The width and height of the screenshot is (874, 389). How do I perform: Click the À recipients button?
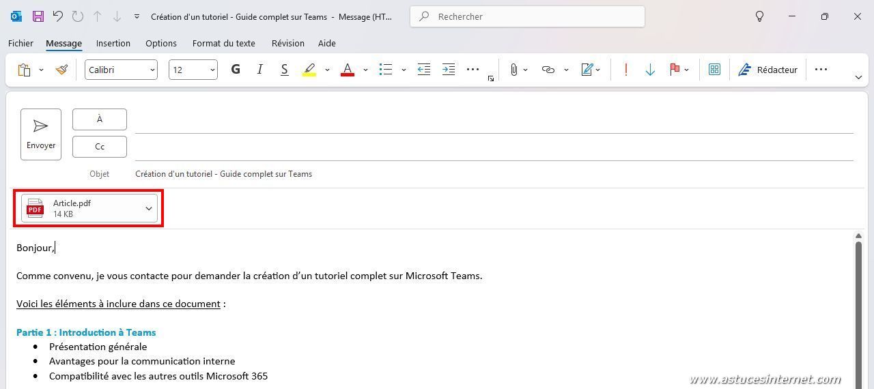click(x=100, y=119)
